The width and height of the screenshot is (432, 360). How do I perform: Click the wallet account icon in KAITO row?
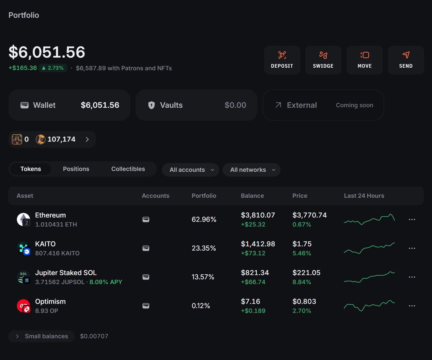pyautogui.click(x=146, y=248)
